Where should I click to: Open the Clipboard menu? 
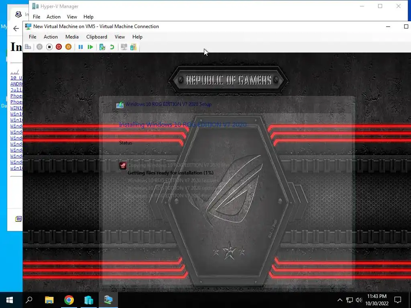pyautogui.click(x=97, y=36)
